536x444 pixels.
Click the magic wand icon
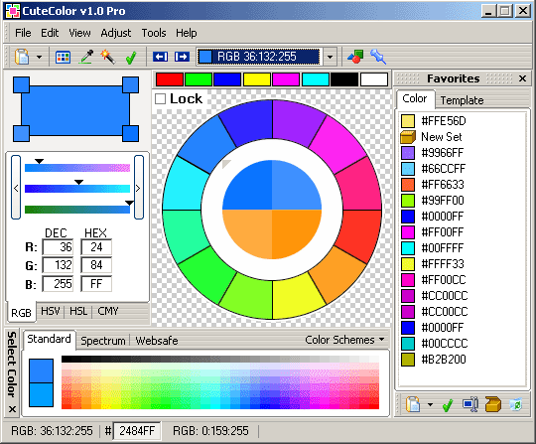click(108, 57)
